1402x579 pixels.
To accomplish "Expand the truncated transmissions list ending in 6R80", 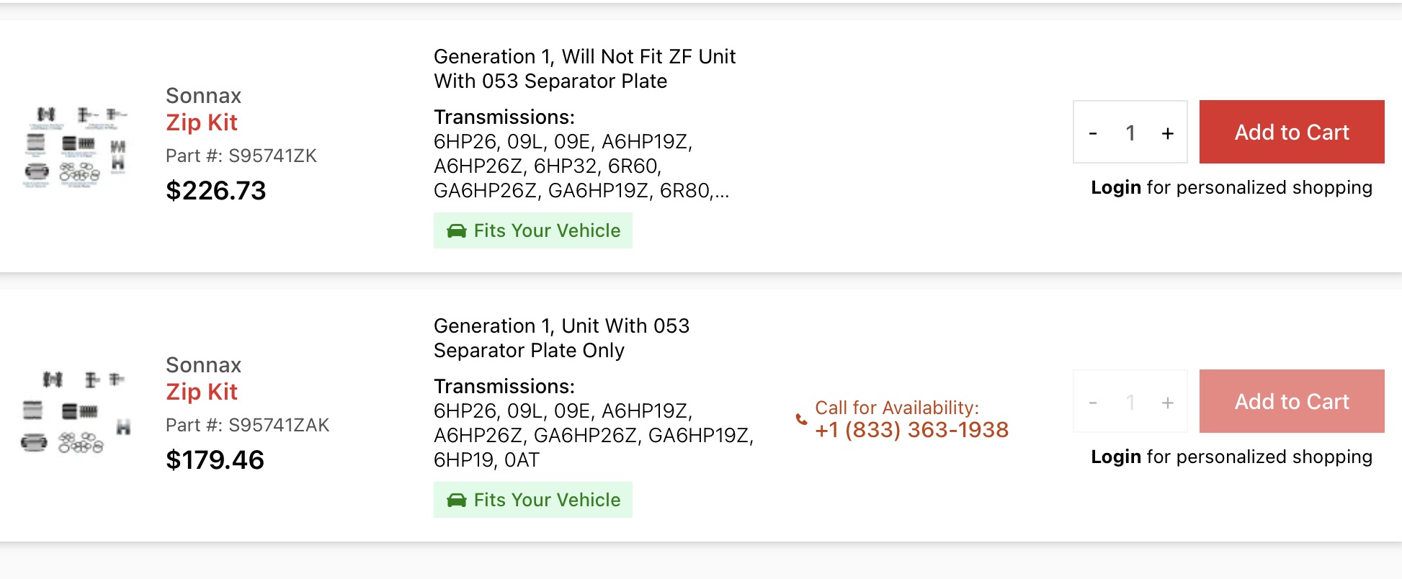I will 721,191.
